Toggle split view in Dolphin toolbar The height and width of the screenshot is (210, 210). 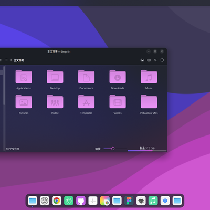coord(149,60)
